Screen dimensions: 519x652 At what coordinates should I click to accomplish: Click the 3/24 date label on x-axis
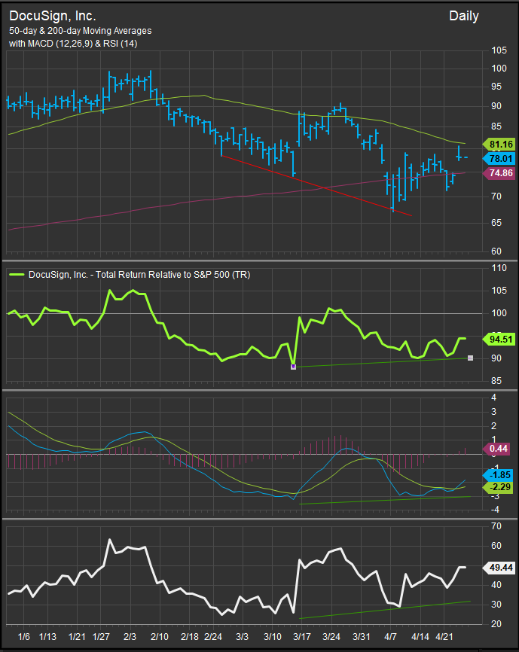coord(331,637)
